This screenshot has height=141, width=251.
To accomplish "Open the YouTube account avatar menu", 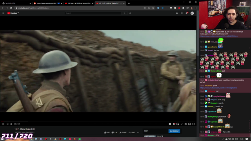I will click(192, 13).
